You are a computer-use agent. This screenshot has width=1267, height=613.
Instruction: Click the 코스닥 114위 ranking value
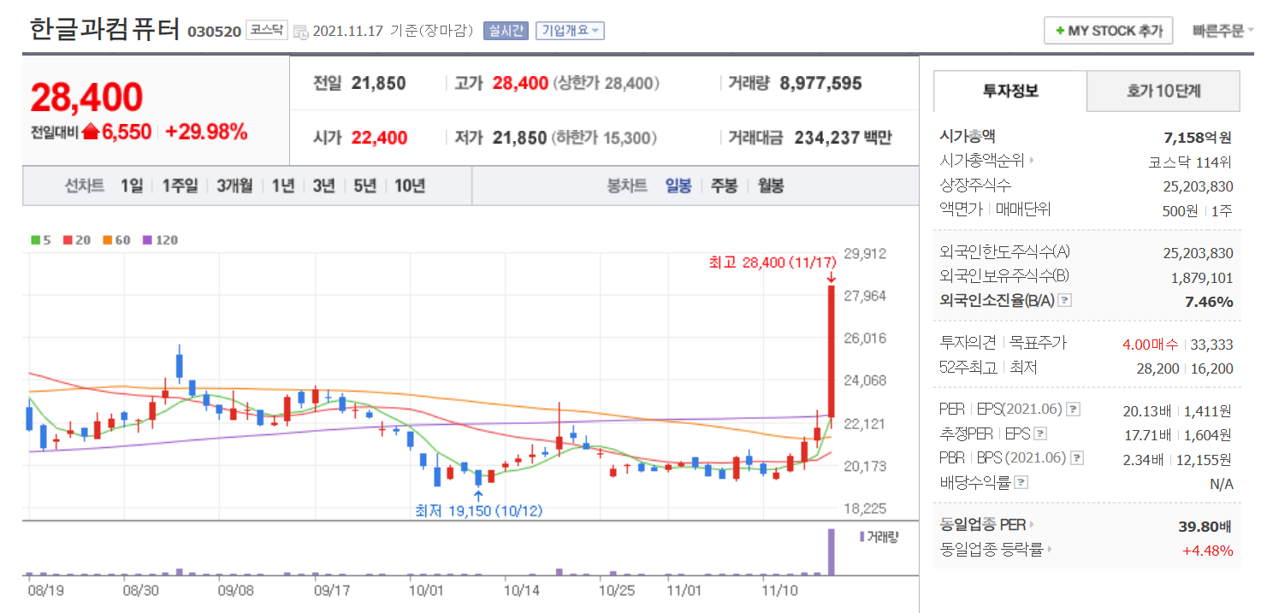click(1190, 161)
